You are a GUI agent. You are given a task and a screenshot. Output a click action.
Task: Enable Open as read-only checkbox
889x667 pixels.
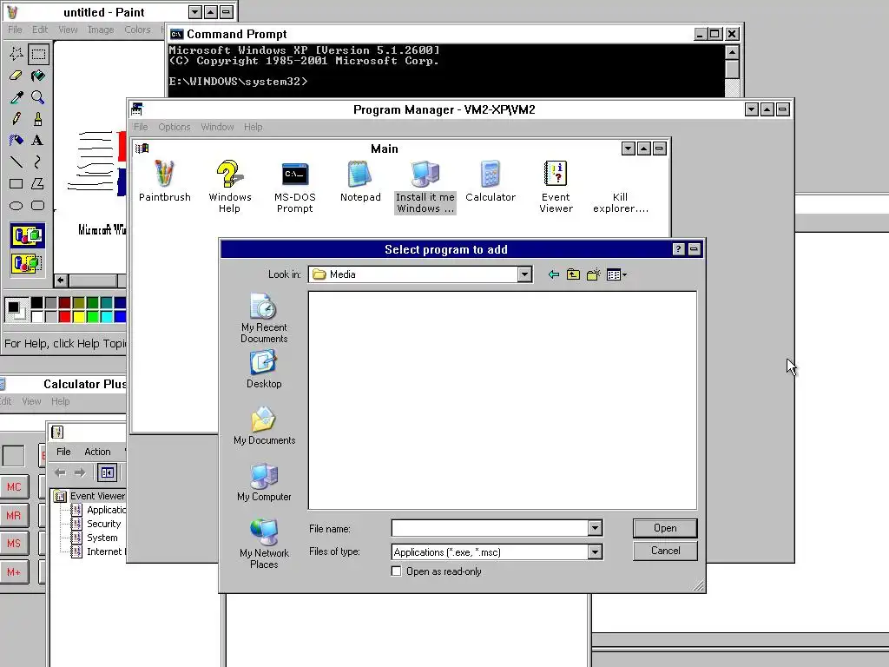[x=396, y=571]
